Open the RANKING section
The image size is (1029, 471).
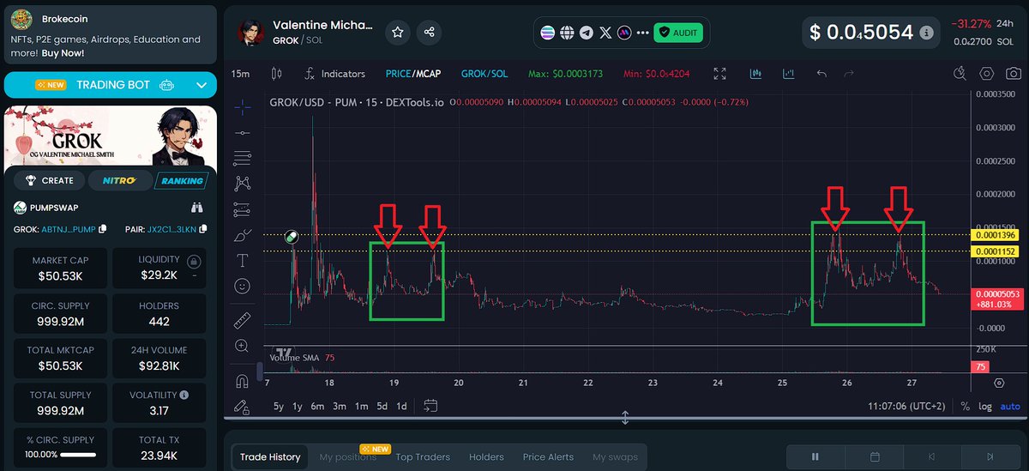pyautogui.click(x=181, y=180)
